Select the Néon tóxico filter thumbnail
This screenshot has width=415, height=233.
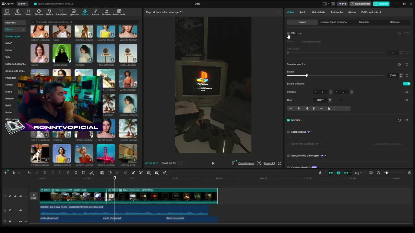click(62, 53)
